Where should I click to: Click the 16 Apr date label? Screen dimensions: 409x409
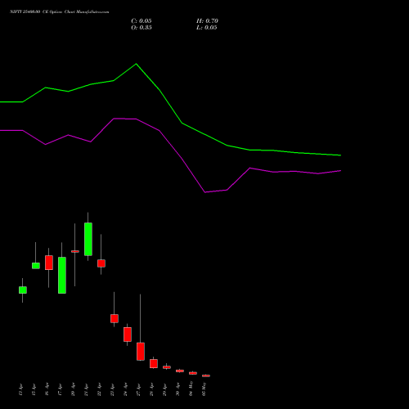[47, 389]
